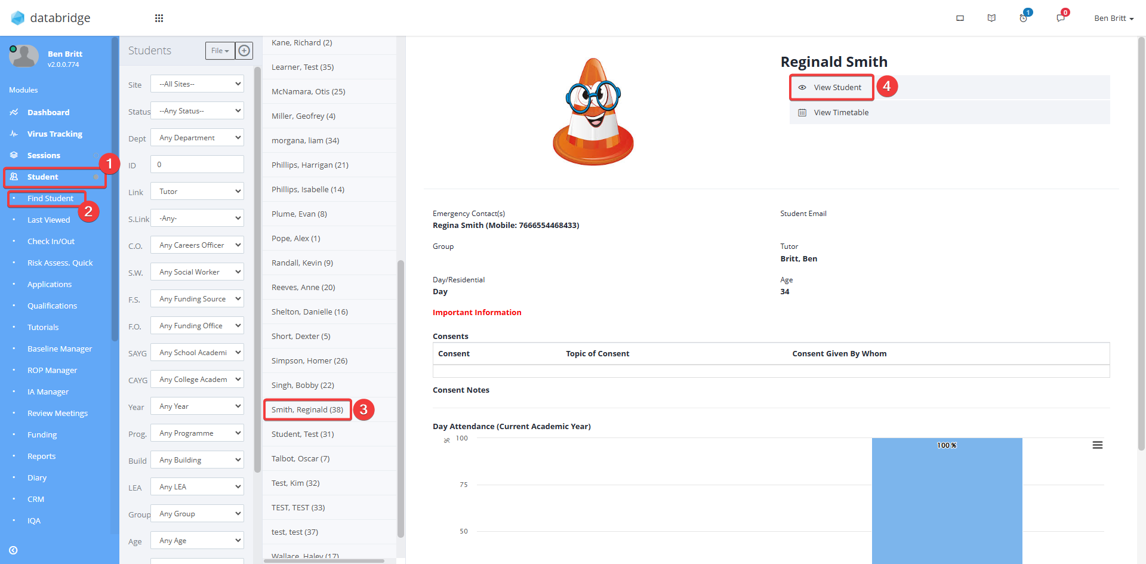Click the ID input field
Screen dimensions: 1146x564
pyautogui.click(x=197, y=165)
